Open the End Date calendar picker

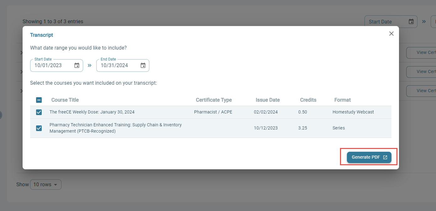(143, 65)
